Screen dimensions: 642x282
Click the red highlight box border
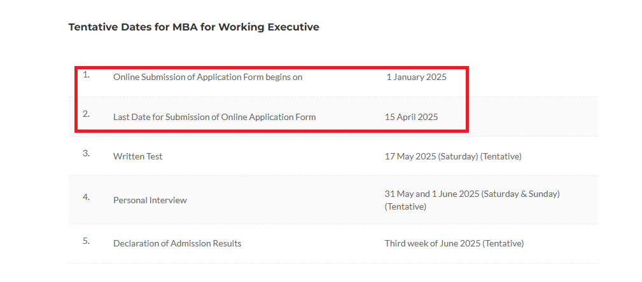[272, 68]
